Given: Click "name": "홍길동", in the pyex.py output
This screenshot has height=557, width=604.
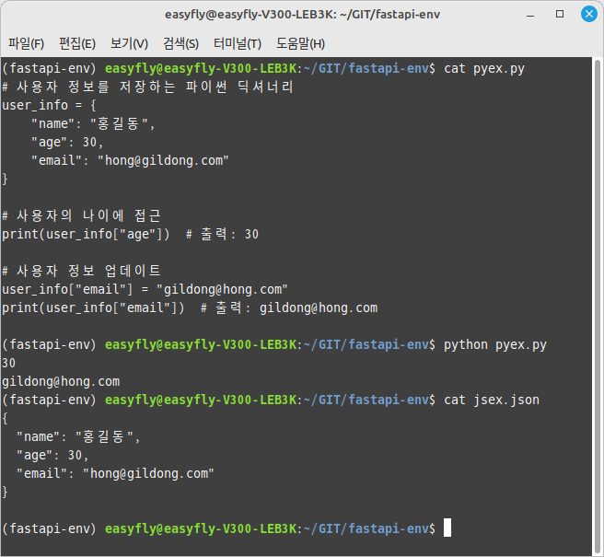Looking at the screenshot, I should coord(93,123).
